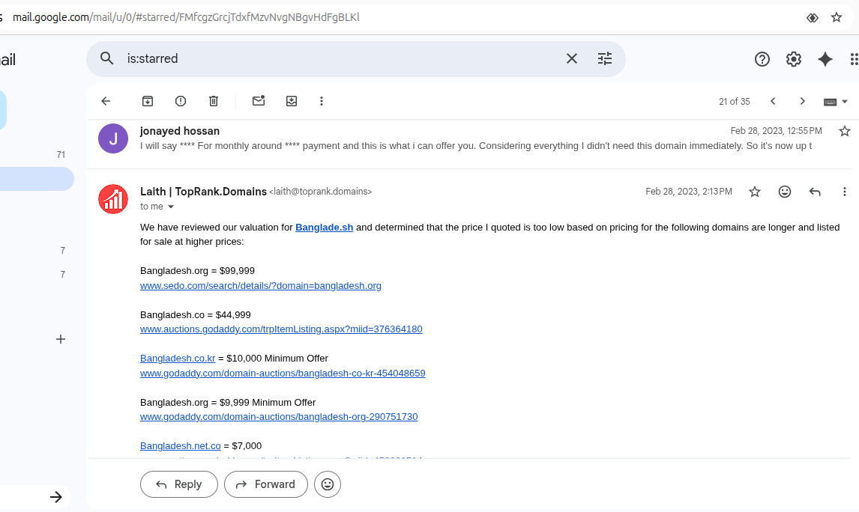Click the Reply button

pos(179,484)
